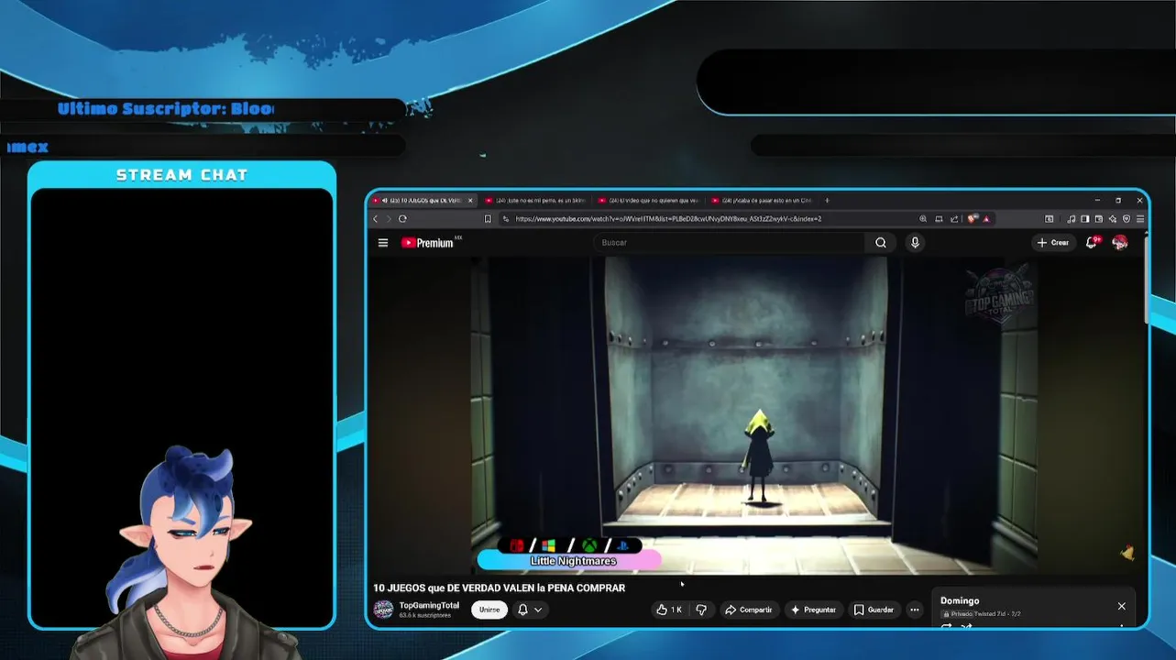Click the Preguntar ask button
Viewport: 1176px width, 660px height.
tap(813, 610)
